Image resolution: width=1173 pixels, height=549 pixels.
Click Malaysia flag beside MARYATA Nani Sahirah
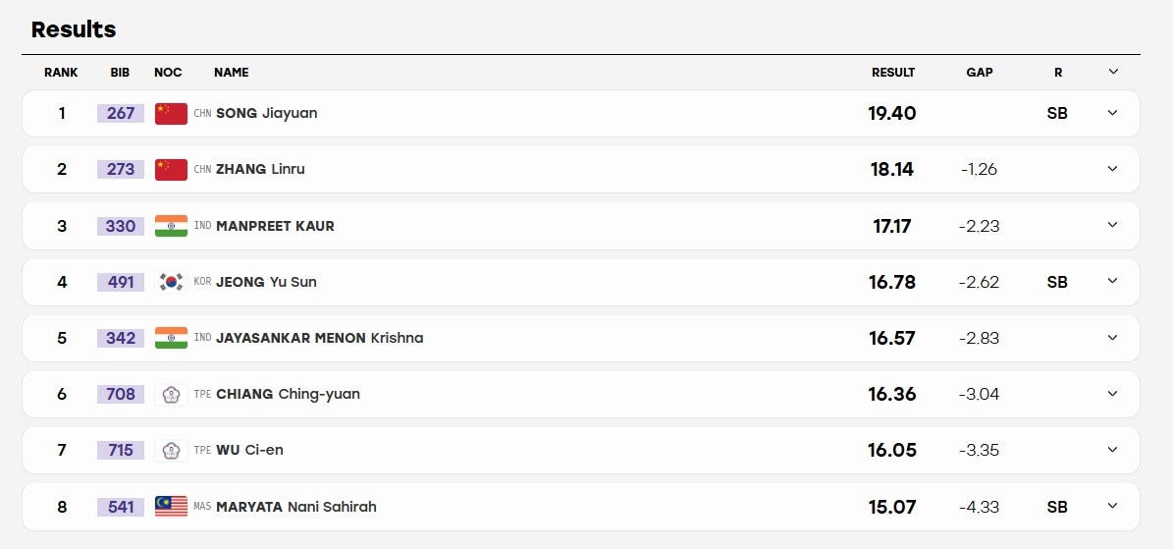(x=171, y=507)
